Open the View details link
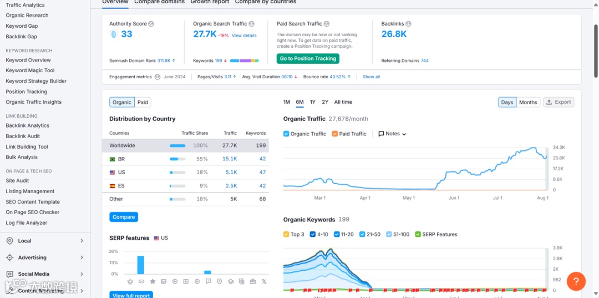 click(x=244, y=36)
